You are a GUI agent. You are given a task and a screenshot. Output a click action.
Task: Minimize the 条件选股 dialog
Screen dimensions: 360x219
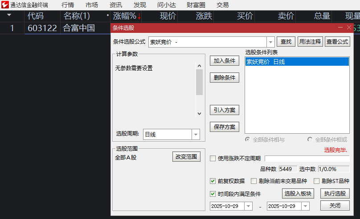click(x=340, y=28)
